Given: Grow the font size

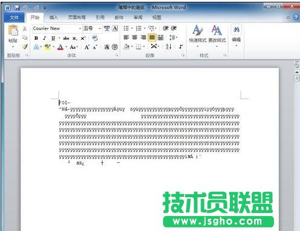Looking at the screenshot, I should click(87, 47).
